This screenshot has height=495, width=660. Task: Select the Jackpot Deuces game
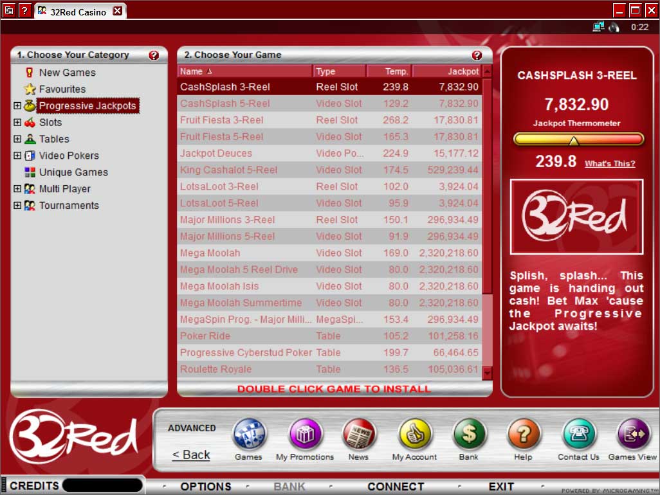(329, 153)
